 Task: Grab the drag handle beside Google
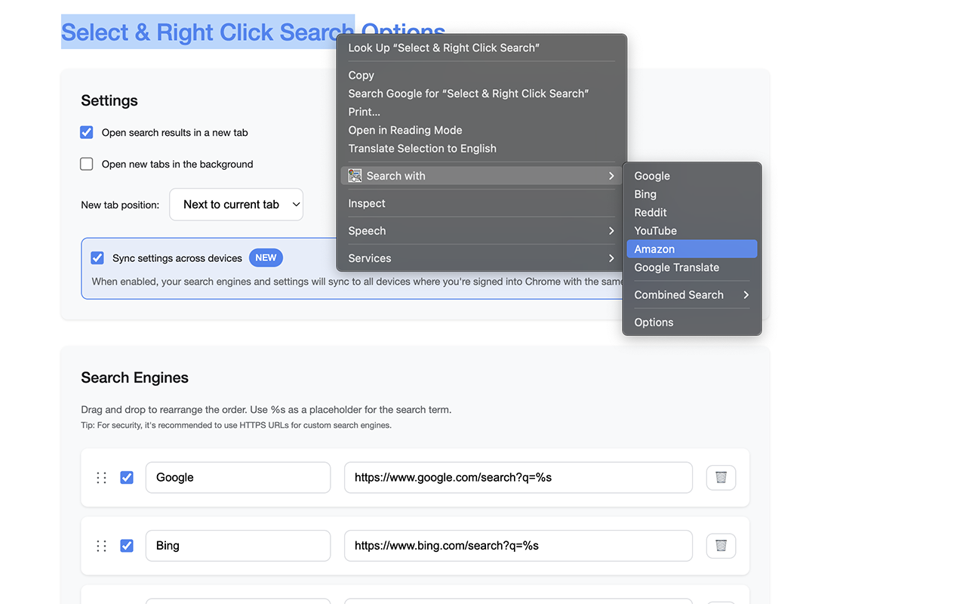[101, 477]
